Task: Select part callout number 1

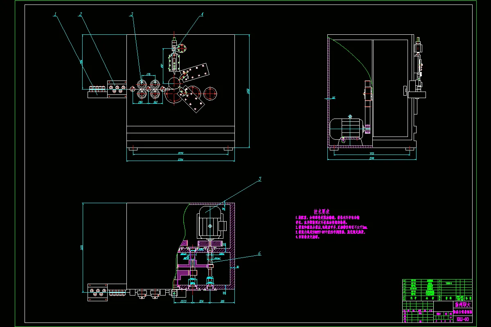Action: [x=55, y=13]
